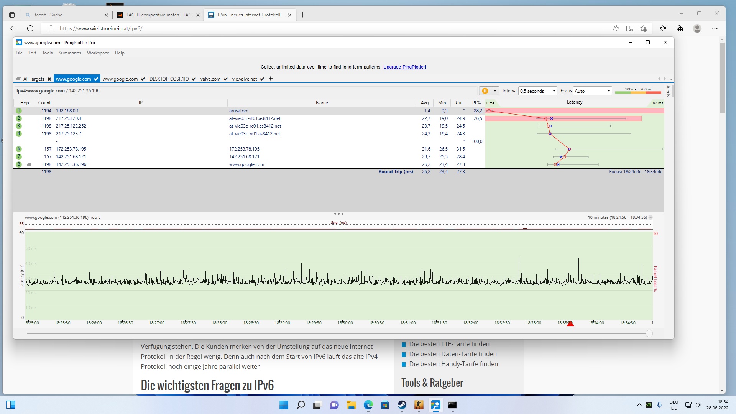Open the Workspace menu

pos(98,53)
